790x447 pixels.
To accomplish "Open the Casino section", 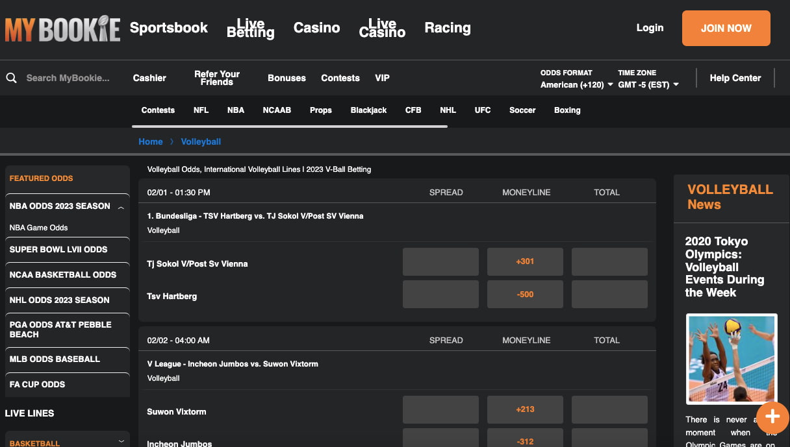I will coord(316,28).
